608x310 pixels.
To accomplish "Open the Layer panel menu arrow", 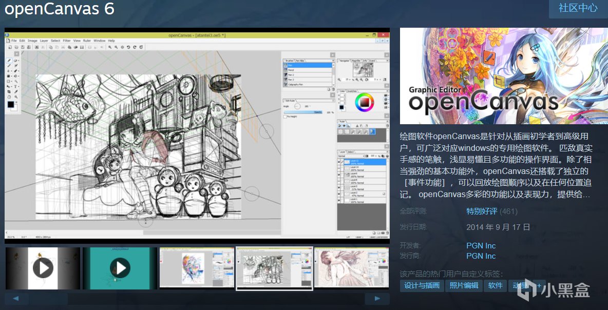I will 387,152.
